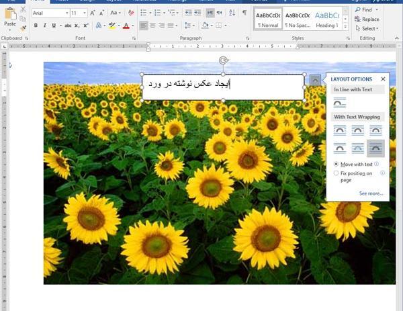Toggle align left paragraph button
403x311 pixels.
pos(144,26)
